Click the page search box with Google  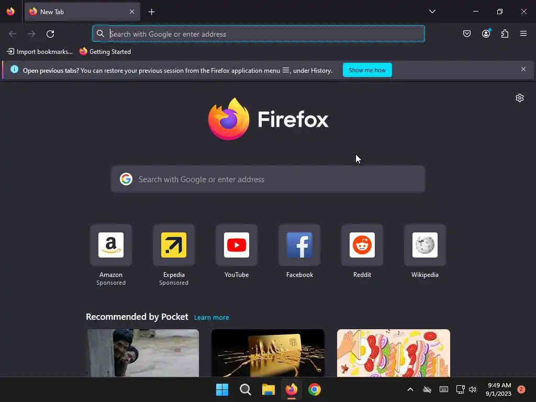pos(268,179)
